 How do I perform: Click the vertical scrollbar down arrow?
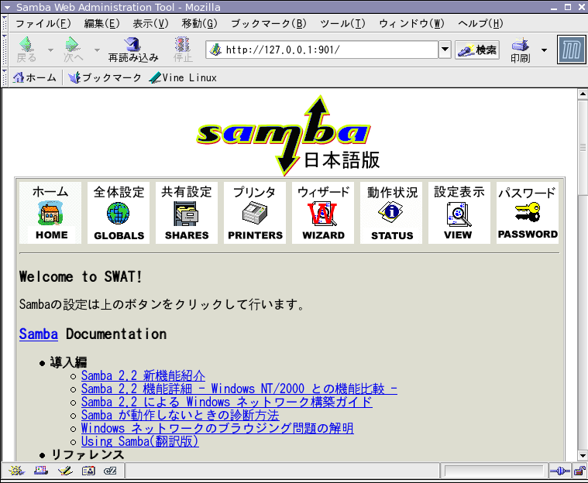[x=583, y=456]
